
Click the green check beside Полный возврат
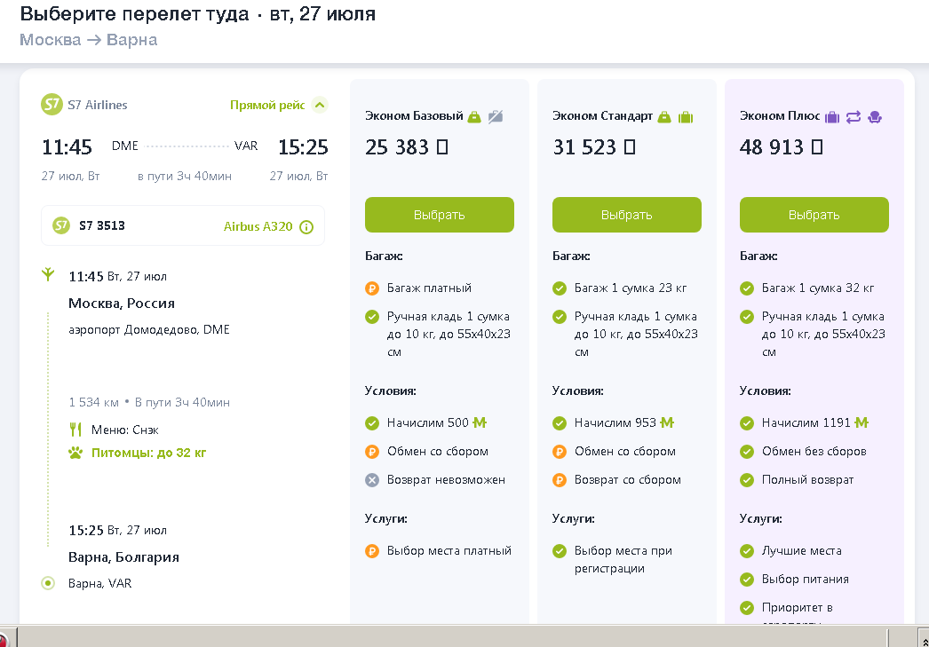(x=747, y=479)
